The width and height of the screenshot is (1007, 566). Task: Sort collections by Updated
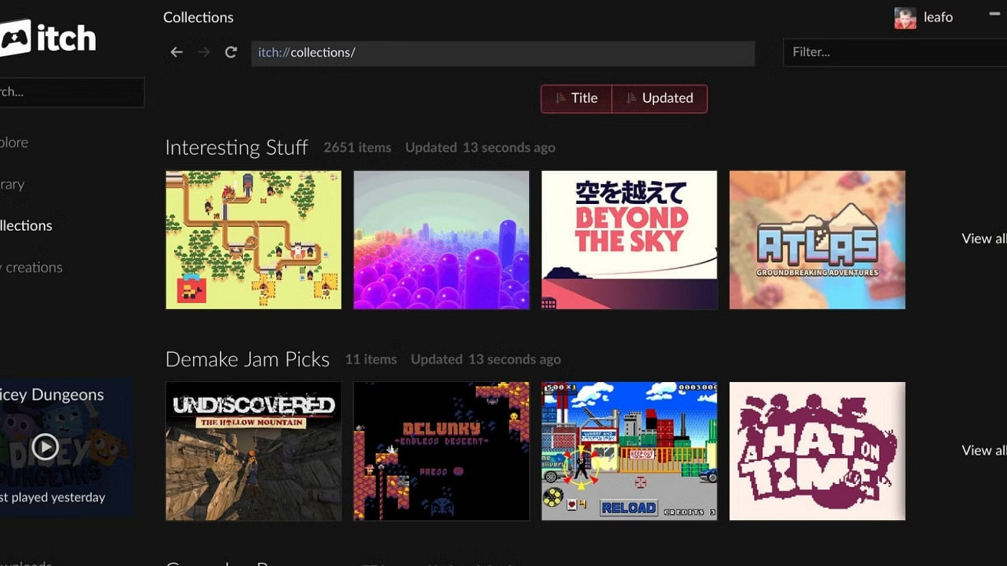pos(659,98)
